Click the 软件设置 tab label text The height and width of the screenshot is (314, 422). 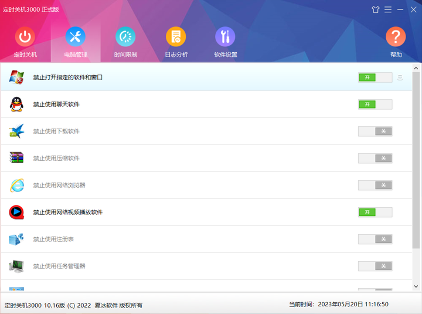tap(226, 55)
